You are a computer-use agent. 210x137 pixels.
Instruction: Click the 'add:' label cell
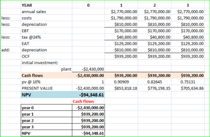click(x=10, y=50)
